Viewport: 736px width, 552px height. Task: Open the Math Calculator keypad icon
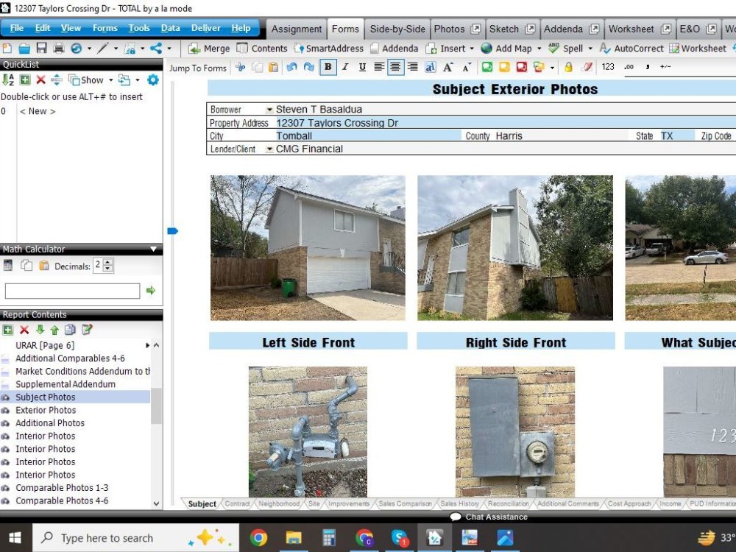[8, 266]
